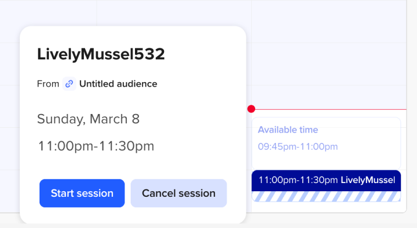
Task: Click the empty top-middle calendar cell
Action: coord(173,12)
